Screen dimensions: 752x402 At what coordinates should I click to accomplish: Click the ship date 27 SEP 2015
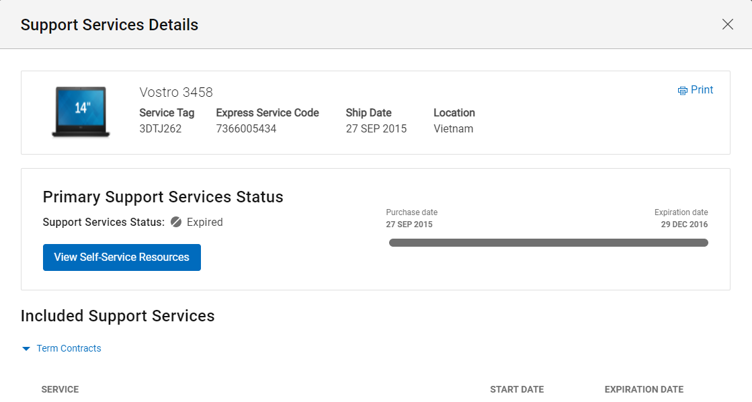click(376, 128)
